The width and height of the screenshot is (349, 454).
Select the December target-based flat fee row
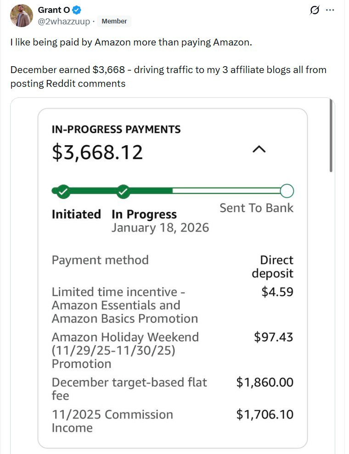click(172, 389)
